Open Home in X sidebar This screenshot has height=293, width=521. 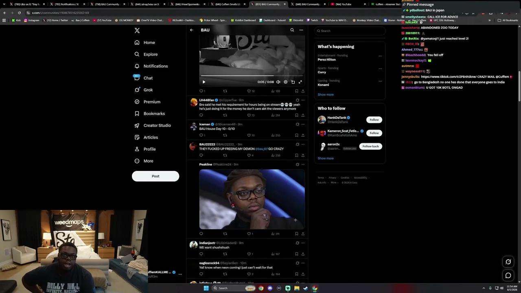click(145, 42)
